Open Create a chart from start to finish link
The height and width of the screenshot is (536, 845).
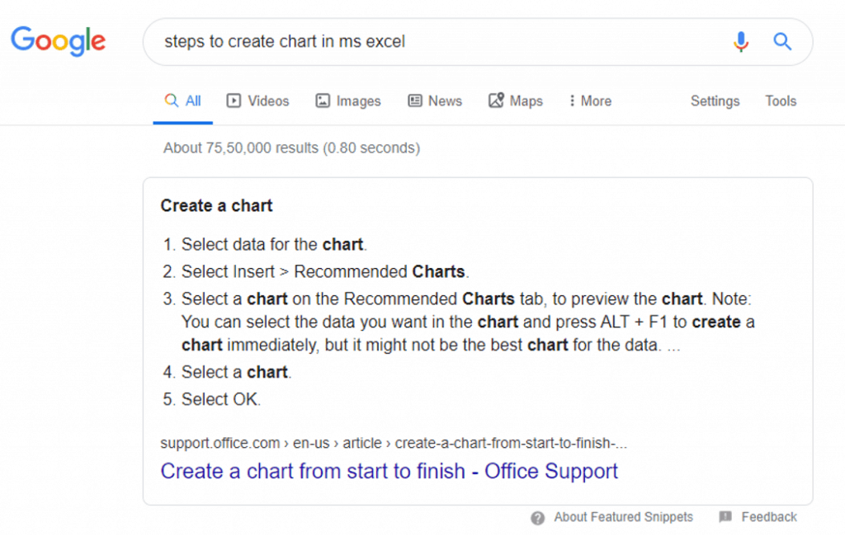[x=389, y=472]
